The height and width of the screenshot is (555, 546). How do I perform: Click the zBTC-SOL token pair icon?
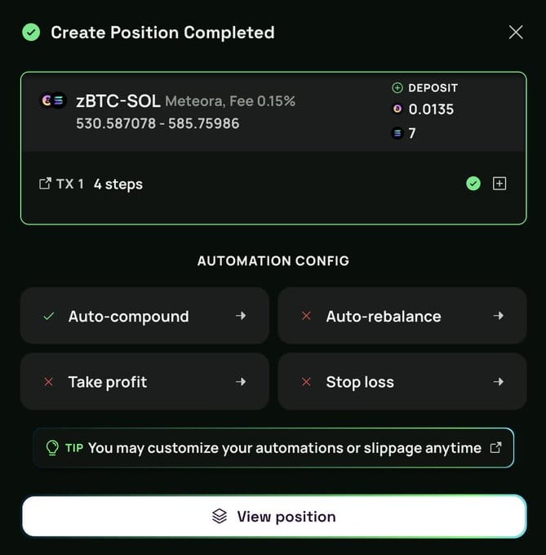[53, 100]
